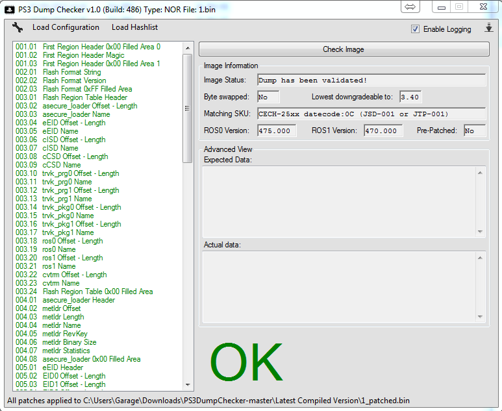The width and height of the screenshot is (502, 411).
Task: Click the checklist scrollbar up arrow
Action: 188,48
